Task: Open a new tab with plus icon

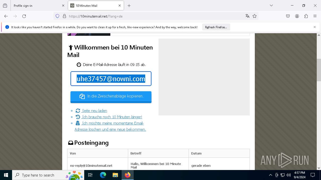Action: pyautogui.click(x=129, y=5)
